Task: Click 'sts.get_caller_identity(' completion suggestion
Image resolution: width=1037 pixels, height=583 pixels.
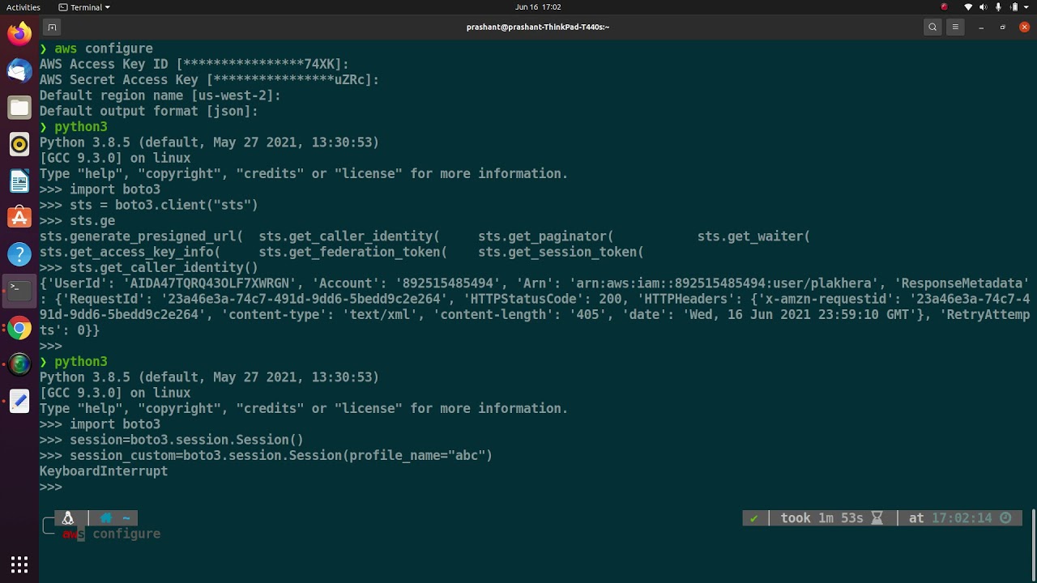Action: (x=349, y=236)
